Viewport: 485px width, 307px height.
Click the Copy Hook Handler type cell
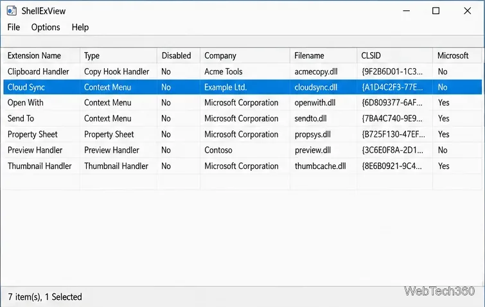117,72
